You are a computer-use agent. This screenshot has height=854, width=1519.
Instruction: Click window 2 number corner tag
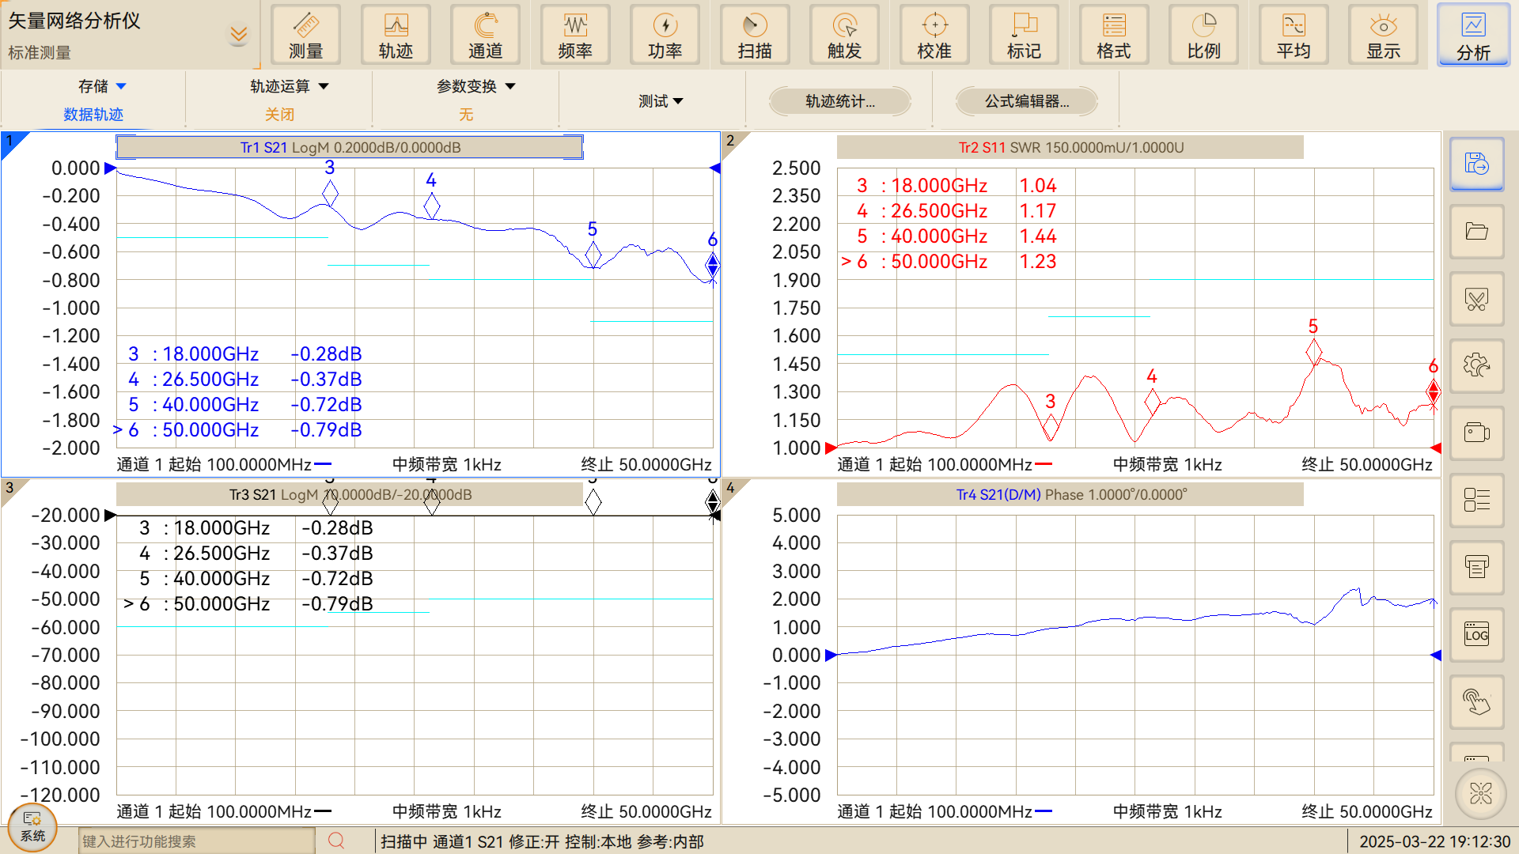pyautogui.click(x=731, y=141)
